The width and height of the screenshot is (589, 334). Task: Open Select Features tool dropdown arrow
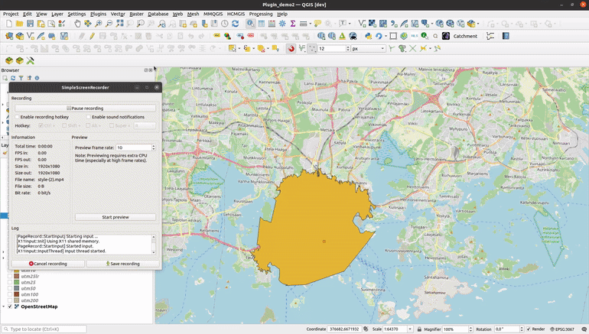point(239,48)
